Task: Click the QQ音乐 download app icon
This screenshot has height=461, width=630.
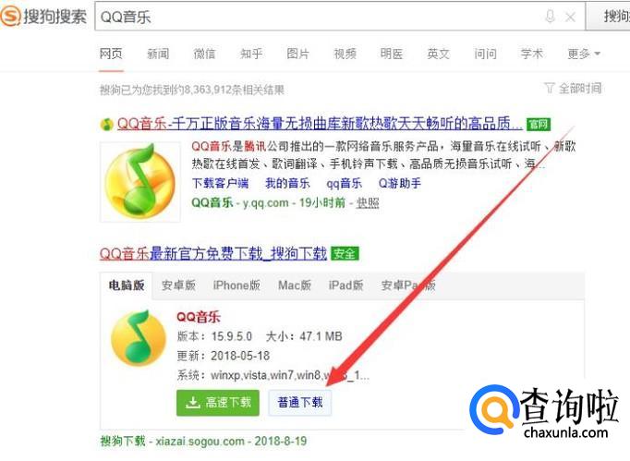Action: [x=139, y=338]
